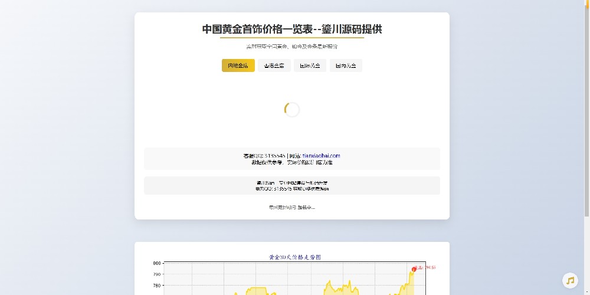590x295 pixels.
Task: Click the 中国黄金首饰价格一览表 page heading
Action: [292, 29]
